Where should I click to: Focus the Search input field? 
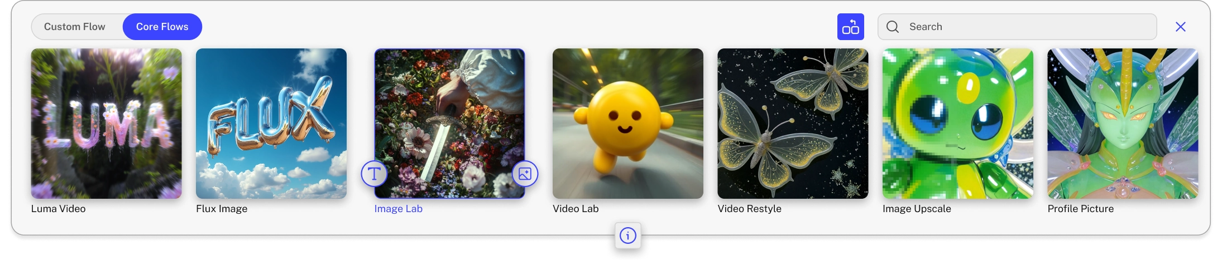(1017, 27)
